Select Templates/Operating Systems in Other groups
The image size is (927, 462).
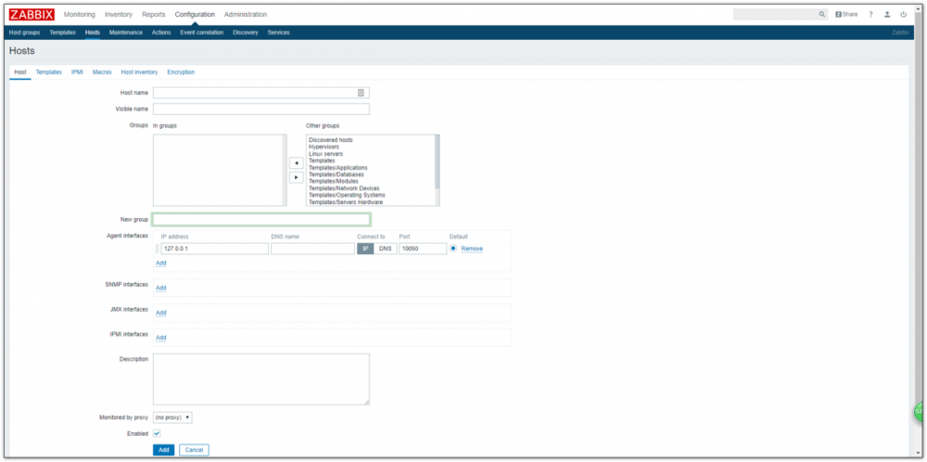point(347,195)
